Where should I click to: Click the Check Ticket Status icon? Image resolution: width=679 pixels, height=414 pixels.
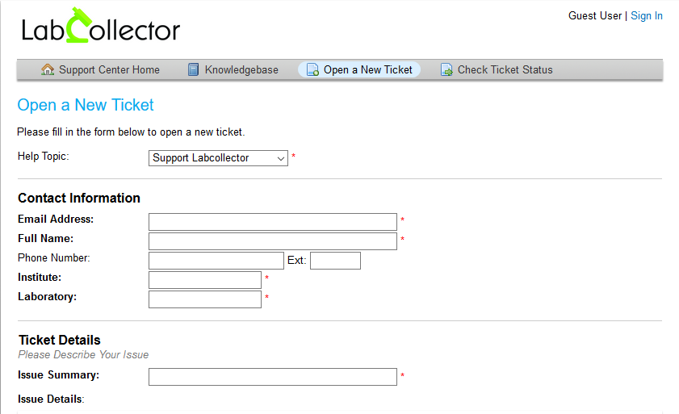[446, 69]
